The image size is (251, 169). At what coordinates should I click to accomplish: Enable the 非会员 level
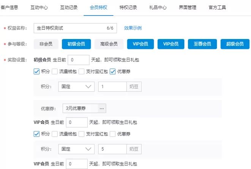[x=46, y=44]
